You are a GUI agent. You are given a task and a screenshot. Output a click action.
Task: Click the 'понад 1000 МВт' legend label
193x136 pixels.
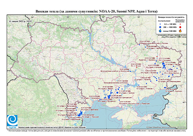[170, 31]
